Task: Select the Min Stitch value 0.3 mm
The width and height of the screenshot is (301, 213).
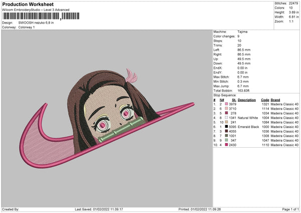Action: click(x=243, y=81)
